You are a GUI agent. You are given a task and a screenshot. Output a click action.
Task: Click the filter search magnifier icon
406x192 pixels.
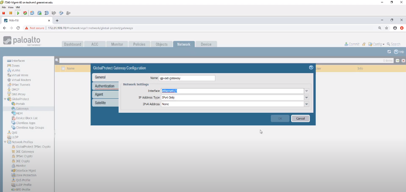57,60
